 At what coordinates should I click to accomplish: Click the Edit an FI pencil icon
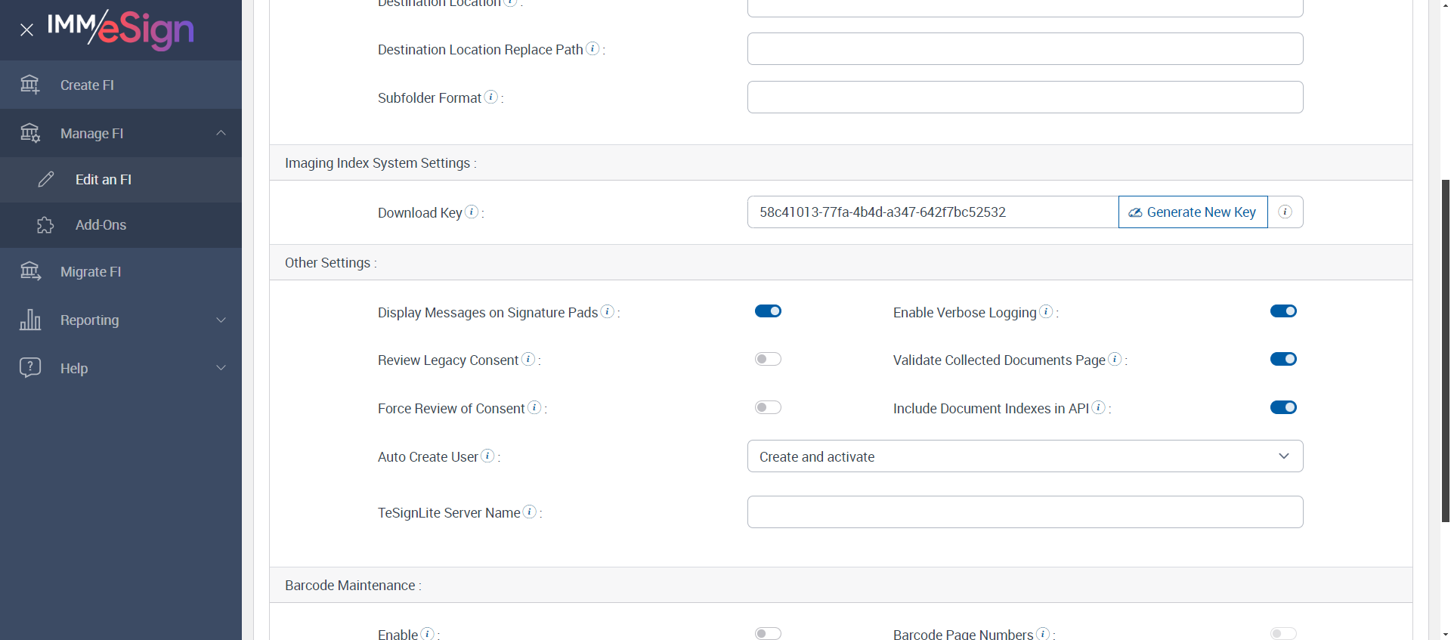pyautogui.click(x=46, y=179)
